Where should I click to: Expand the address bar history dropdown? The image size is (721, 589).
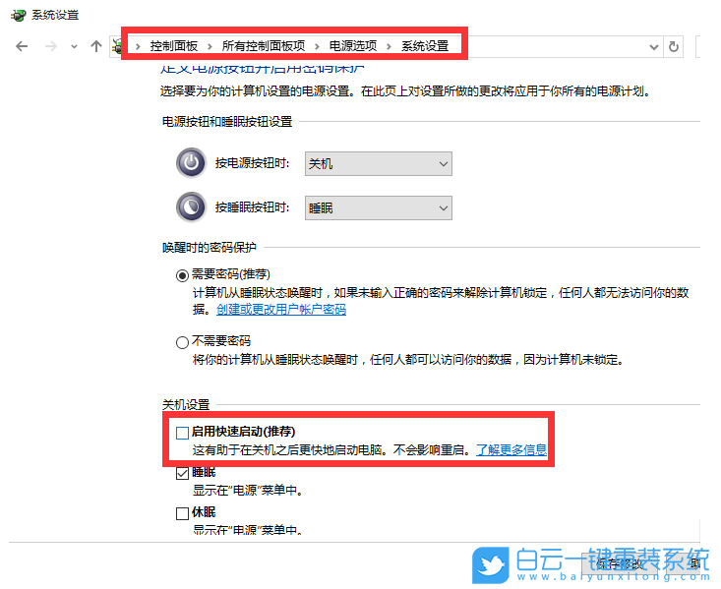(654, 47)
